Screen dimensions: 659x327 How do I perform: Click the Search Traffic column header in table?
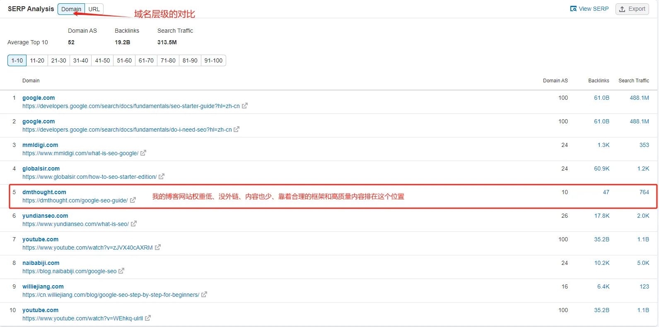[x=634, y=81]
